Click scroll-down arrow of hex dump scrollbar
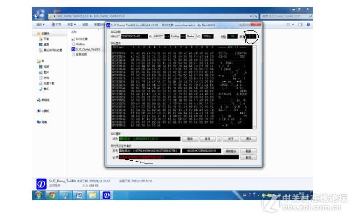 pos(255,127)
